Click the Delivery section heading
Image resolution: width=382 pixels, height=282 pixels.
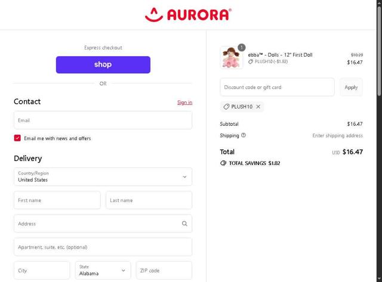(28, 159)
